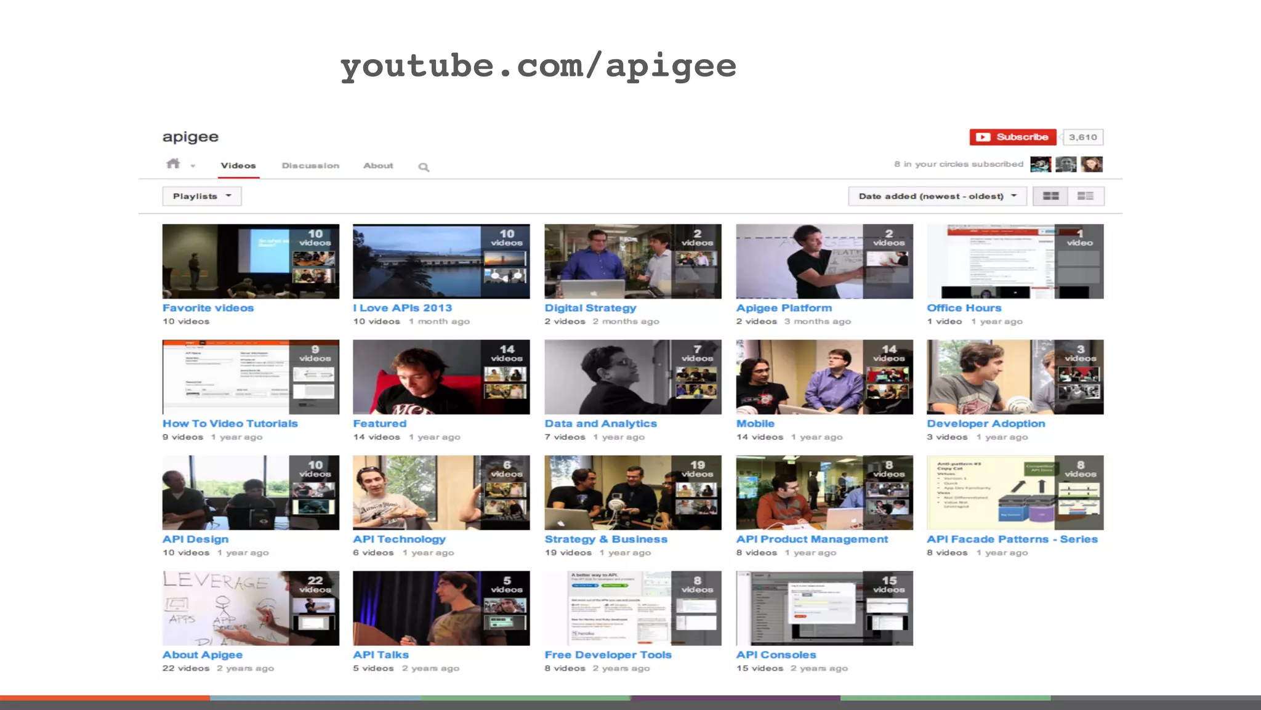1261x710 pixels.
Task: Open the Mobile playlist thumbnail
Action: click(x=824, y=377)
